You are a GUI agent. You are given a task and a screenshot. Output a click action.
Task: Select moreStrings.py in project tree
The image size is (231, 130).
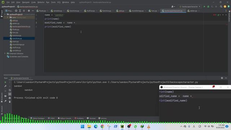click(18, 44)
